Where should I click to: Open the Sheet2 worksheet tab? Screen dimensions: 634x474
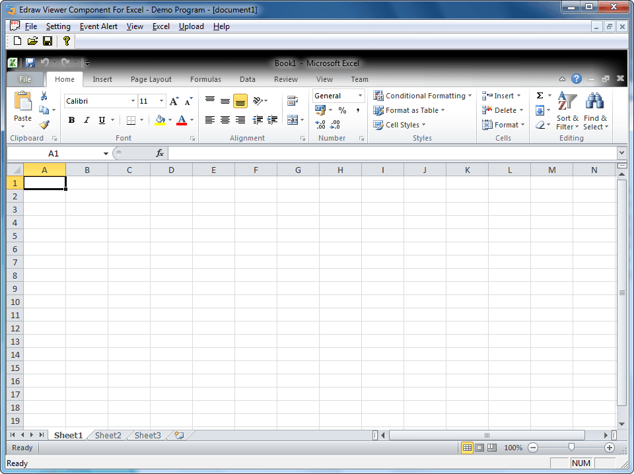[108, 435]
